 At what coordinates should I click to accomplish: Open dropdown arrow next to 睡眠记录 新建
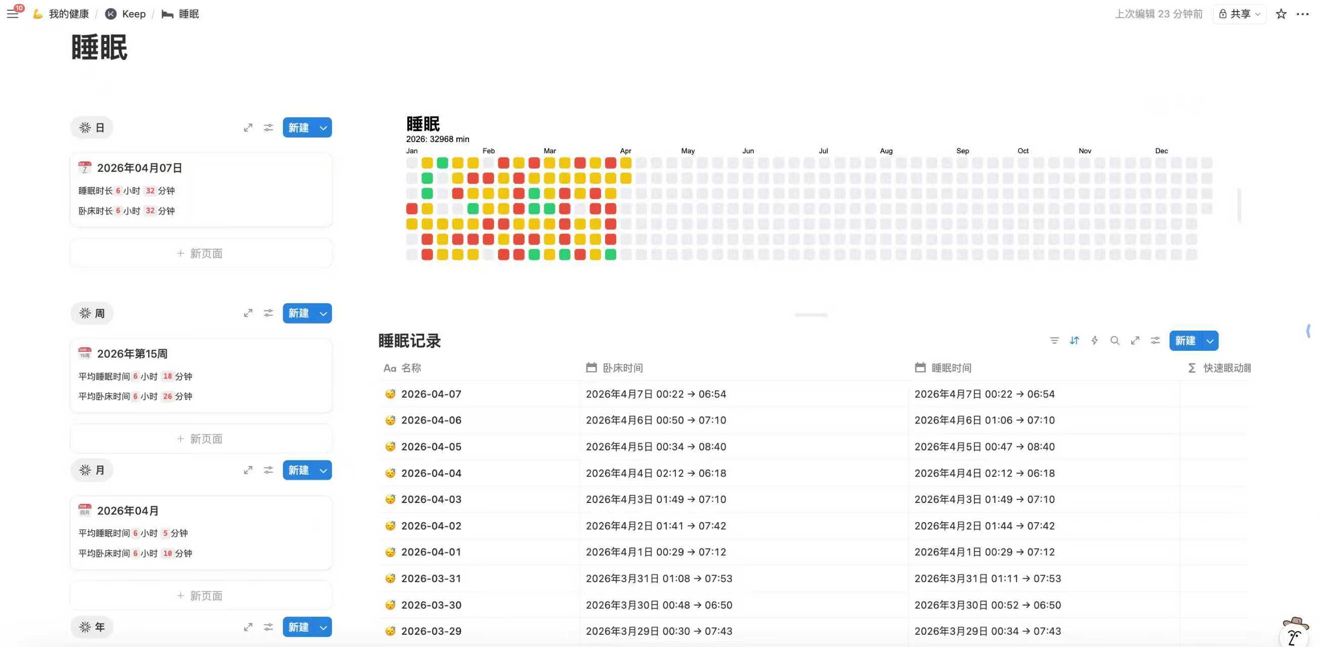point(1210,341)
